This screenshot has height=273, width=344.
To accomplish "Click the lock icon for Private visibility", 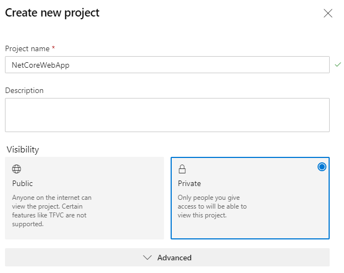I will tap(182, 169).
